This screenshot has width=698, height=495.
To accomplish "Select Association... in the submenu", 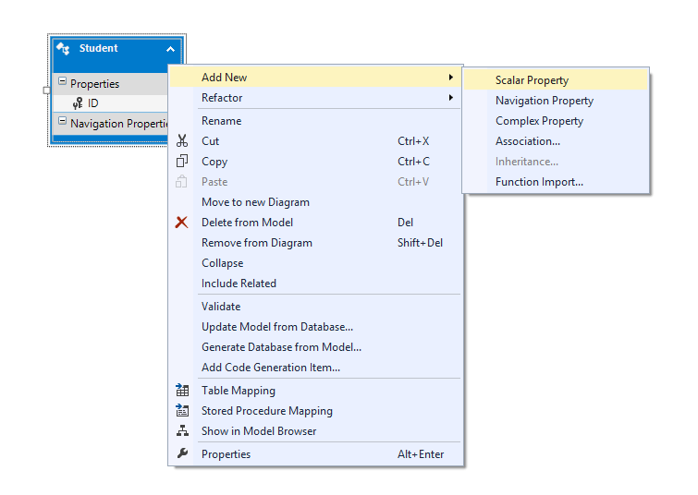I will coord(556,141).
